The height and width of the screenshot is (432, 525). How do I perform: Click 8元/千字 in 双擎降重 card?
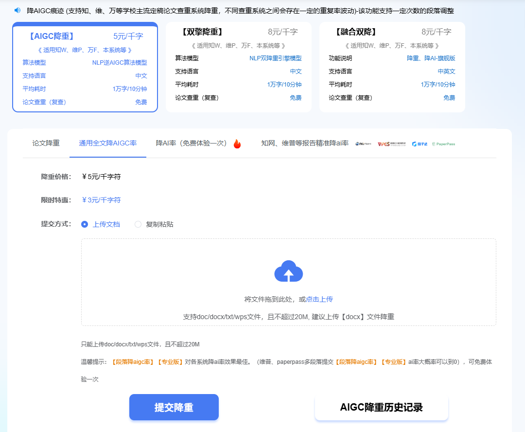point(283,32)
